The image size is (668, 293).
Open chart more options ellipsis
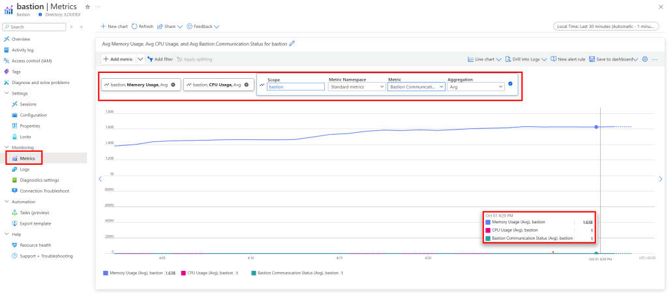click(x=654, y=59)
